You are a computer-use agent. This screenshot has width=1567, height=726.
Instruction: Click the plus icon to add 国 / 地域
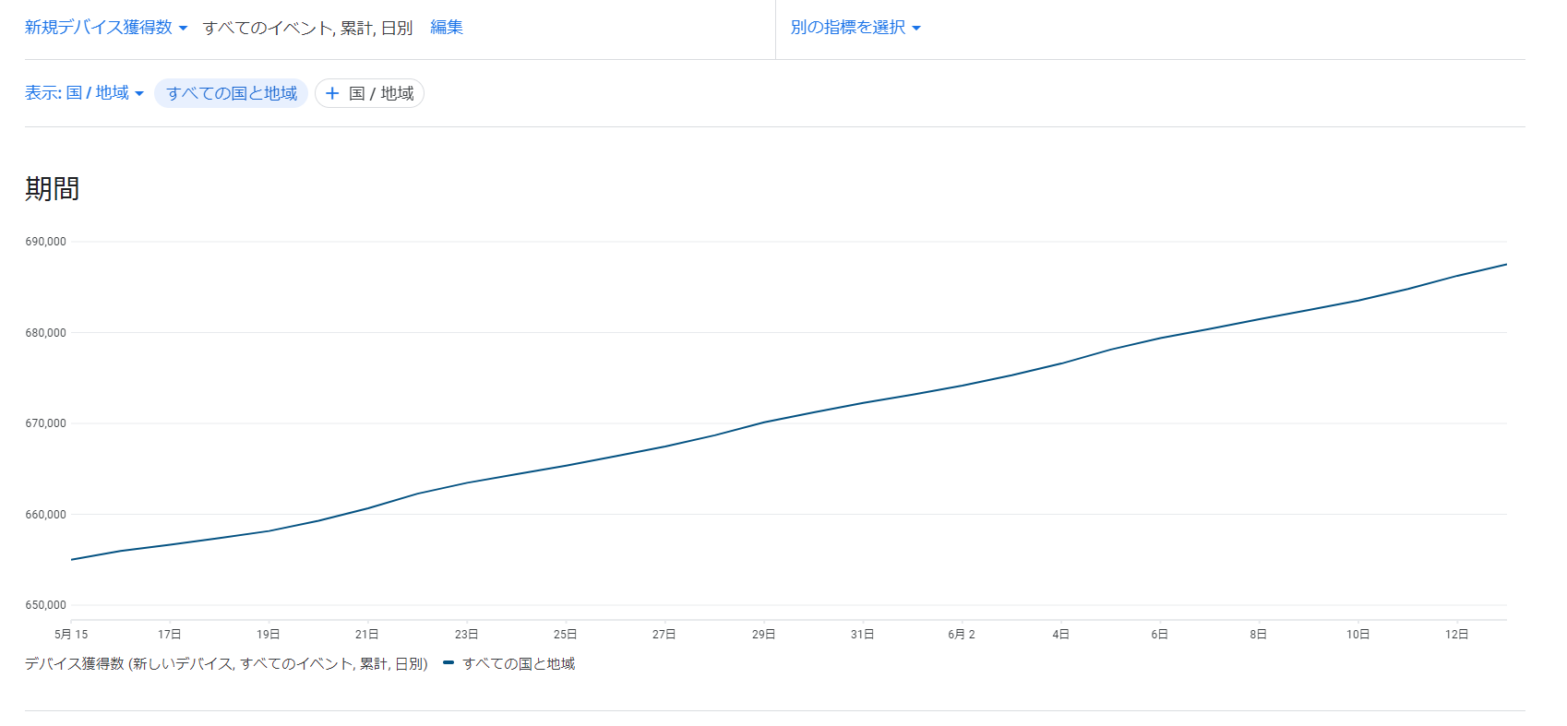tap(333, 93)
